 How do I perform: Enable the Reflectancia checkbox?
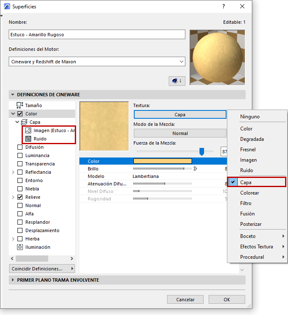20,172
